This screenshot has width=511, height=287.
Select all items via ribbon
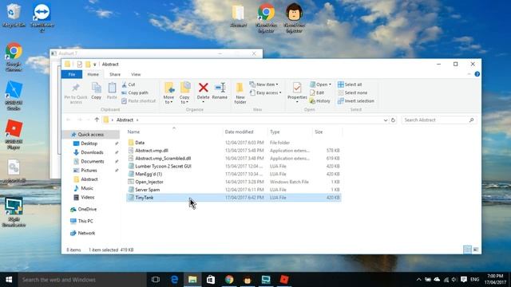click(x=350, y=85)
